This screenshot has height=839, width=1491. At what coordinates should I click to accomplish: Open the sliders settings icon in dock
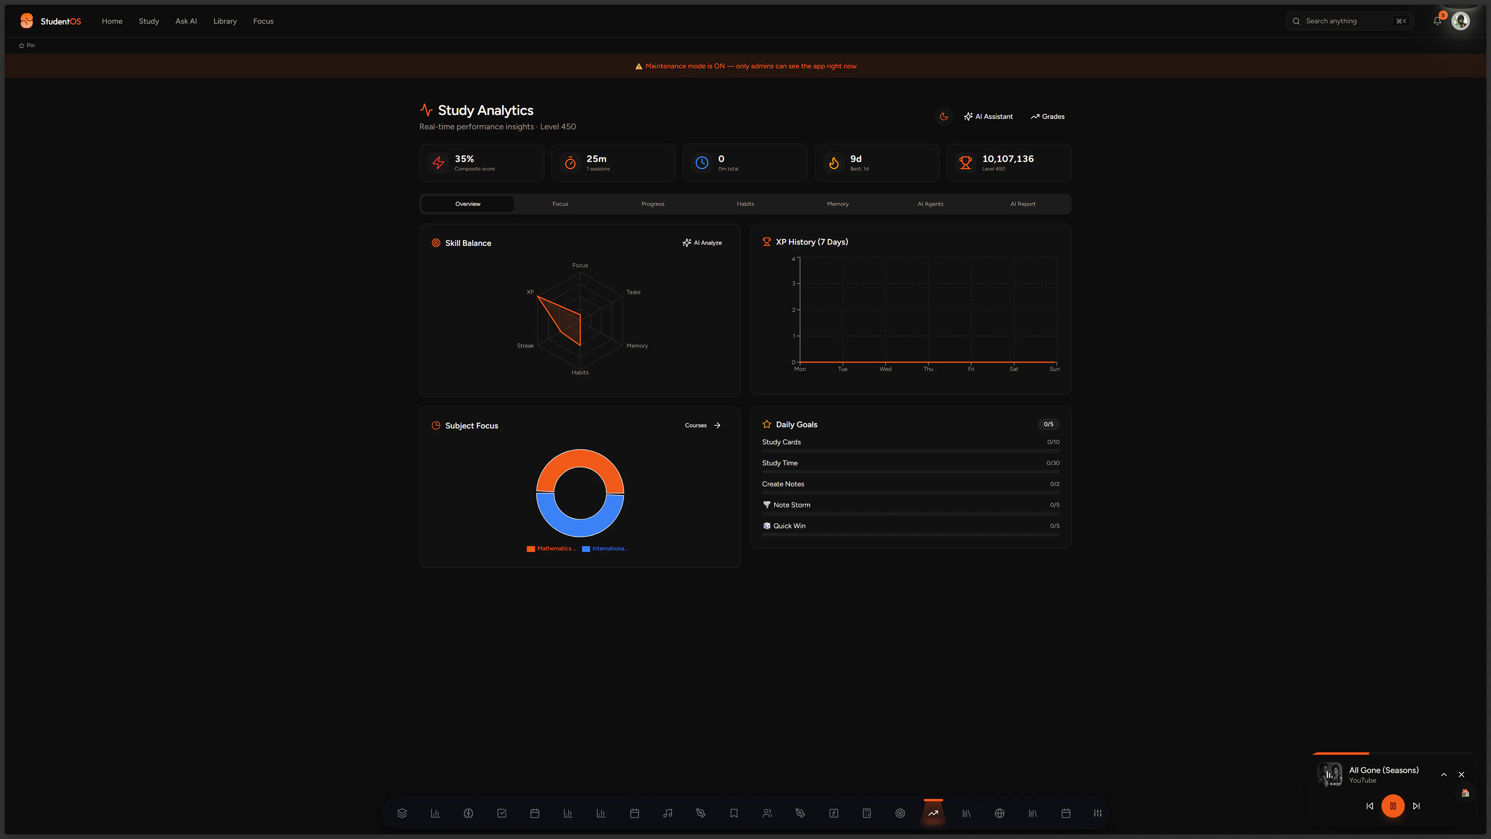tap(1098, 813)
